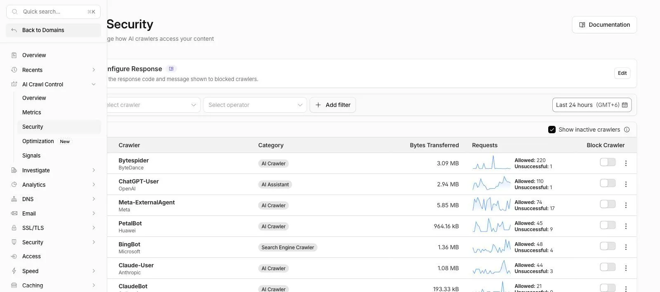Click the Investigate icon in sidebar

coord(14,170)
